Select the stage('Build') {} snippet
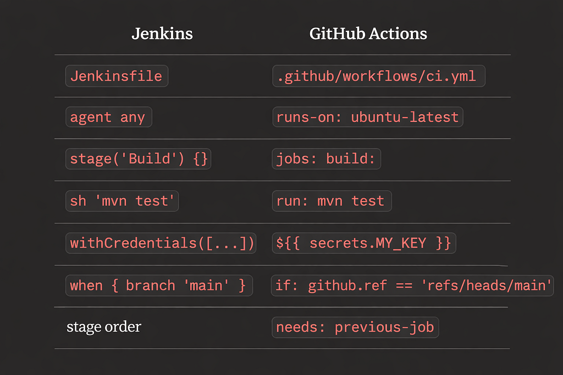The image size is (563, 375). [x=138, y=159]
